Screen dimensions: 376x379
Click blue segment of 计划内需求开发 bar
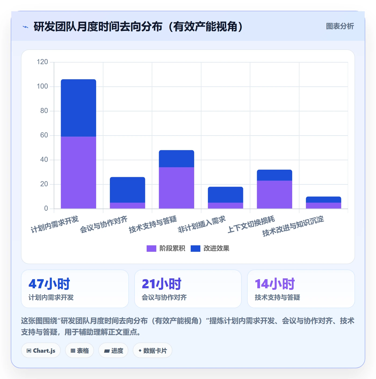click(x=78, y=108)
